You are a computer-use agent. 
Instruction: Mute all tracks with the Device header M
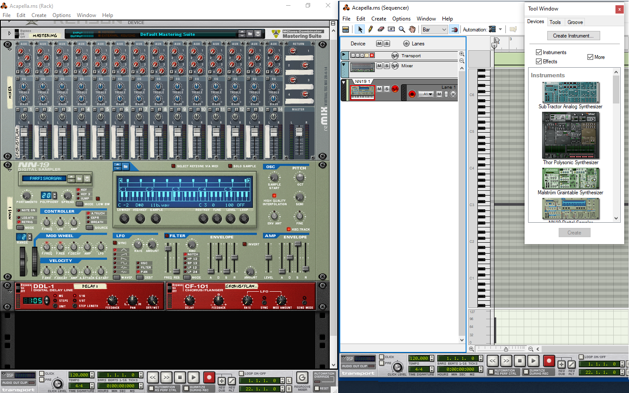pos(379,44)
